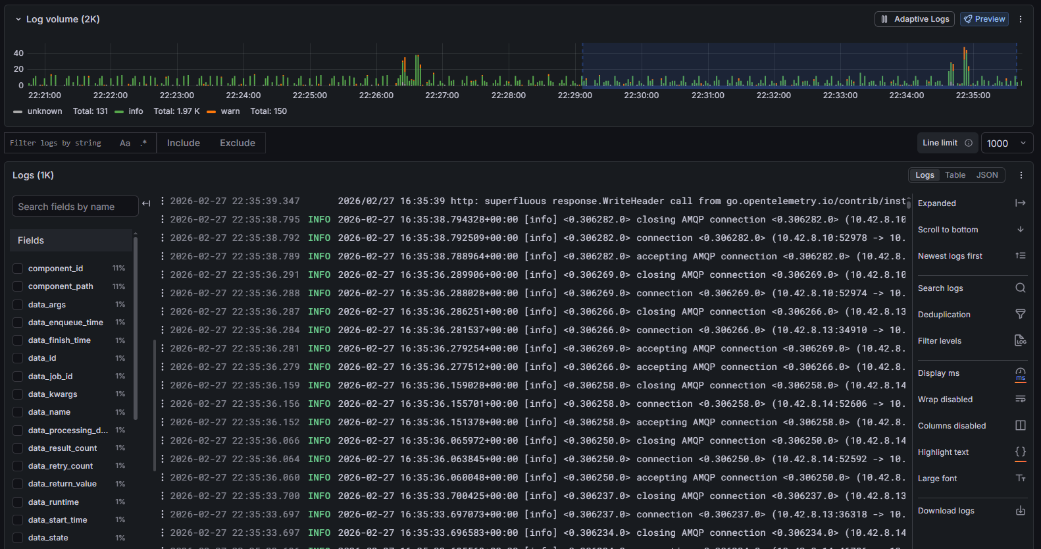Check the data_finish_time field
Viewport: 1041px width, 549px height.
[x=18, y=340]
